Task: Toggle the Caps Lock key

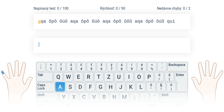Action: 45,87
